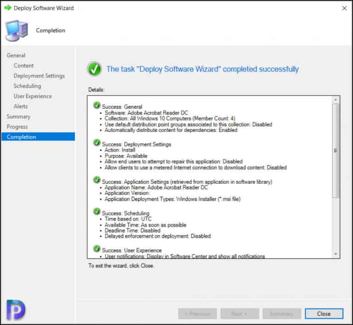Viewport: 353px width, 325px height.
Task: Click 'Allow clients to use a metered Internet' line
Action: click(x=196, y=168)
